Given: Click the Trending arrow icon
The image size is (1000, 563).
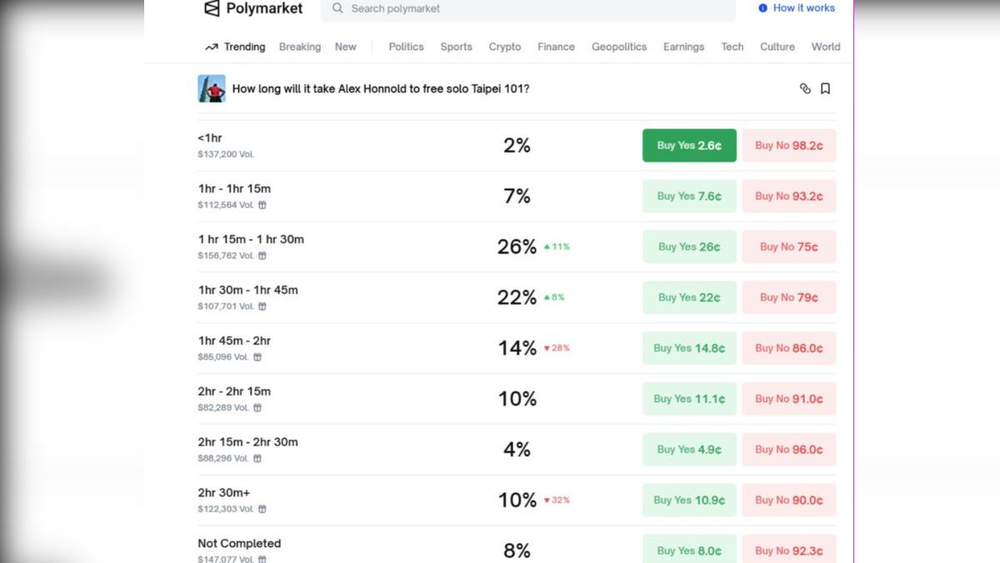Looking at the screenshot, I should [x=212, y=48].
